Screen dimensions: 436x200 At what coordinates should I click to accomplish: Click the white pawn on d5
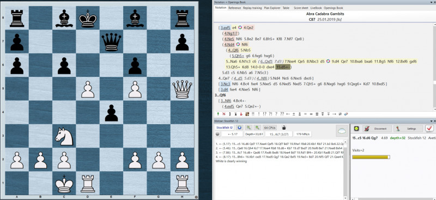click(x=88, y=89)
